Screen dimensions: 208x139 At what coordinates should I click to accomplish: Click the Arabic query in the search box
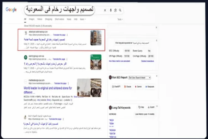(60, 9)
